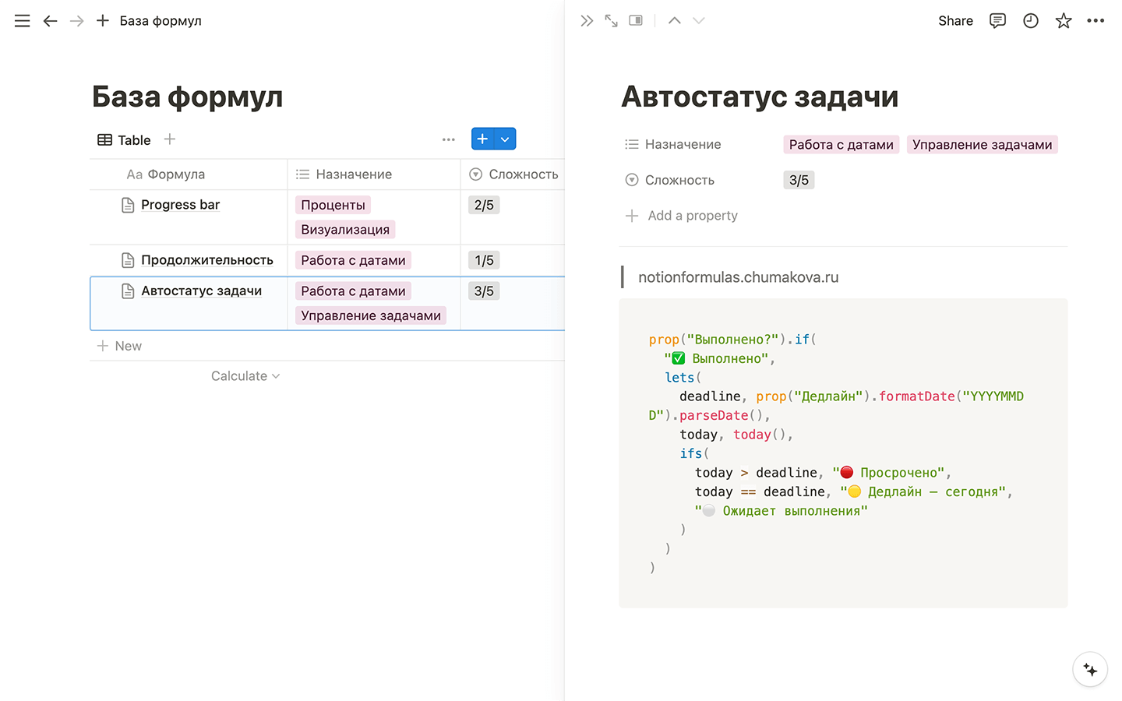Click the page icon beside Продолжительность
This screenshot has height=701, width=1122.
click(x=129, y=260)
